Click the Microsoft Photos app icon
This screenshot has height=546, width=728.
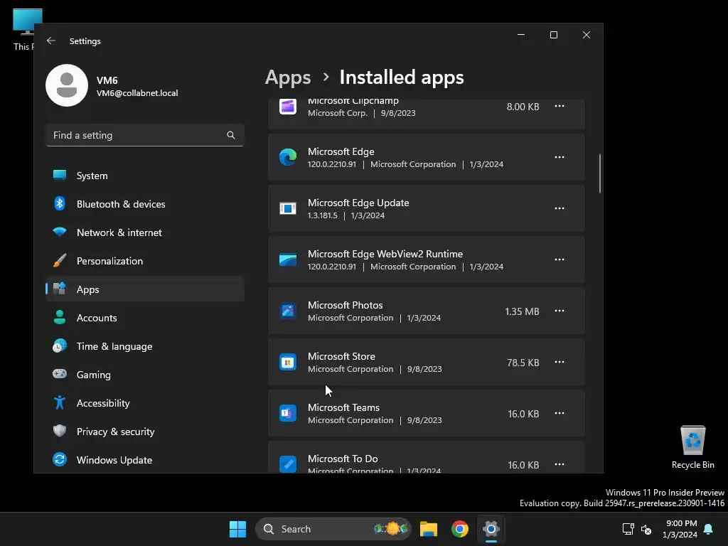point(288,311)
